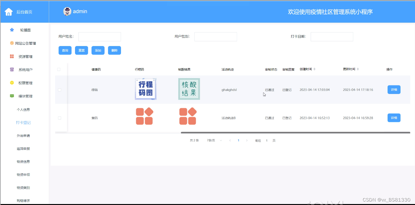Click the grid icon next to 资源管理

pyautogui.click(x=12, y=56)
